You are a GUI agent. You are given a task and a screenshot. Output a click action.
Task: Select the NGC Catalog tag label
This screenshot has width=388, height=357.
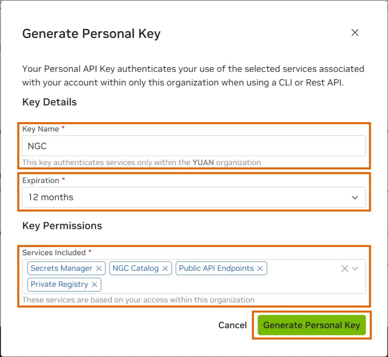tap(135, 268)
